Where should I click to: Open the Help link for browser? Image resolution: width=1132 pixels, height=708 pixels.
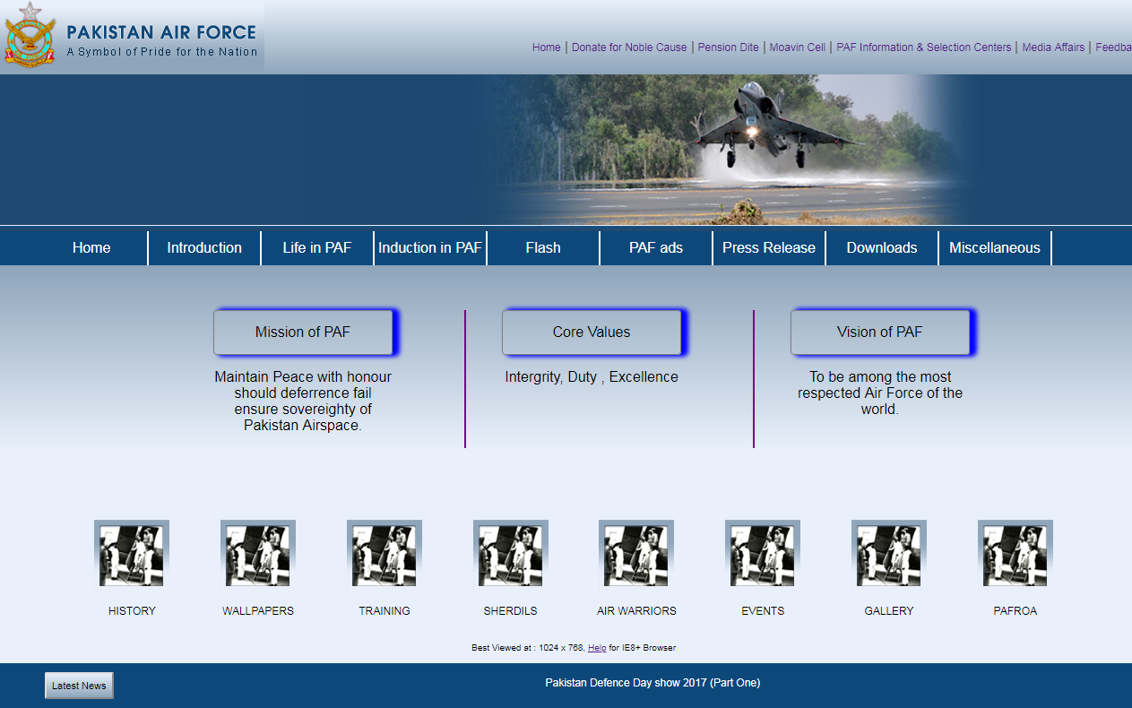pyautogui.click(x=597, y=648)
